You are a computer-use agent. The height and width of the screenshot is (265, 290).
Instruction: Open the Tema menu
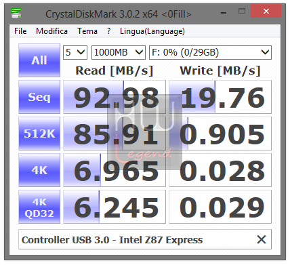pyautogui.click(x=87, y=31)
